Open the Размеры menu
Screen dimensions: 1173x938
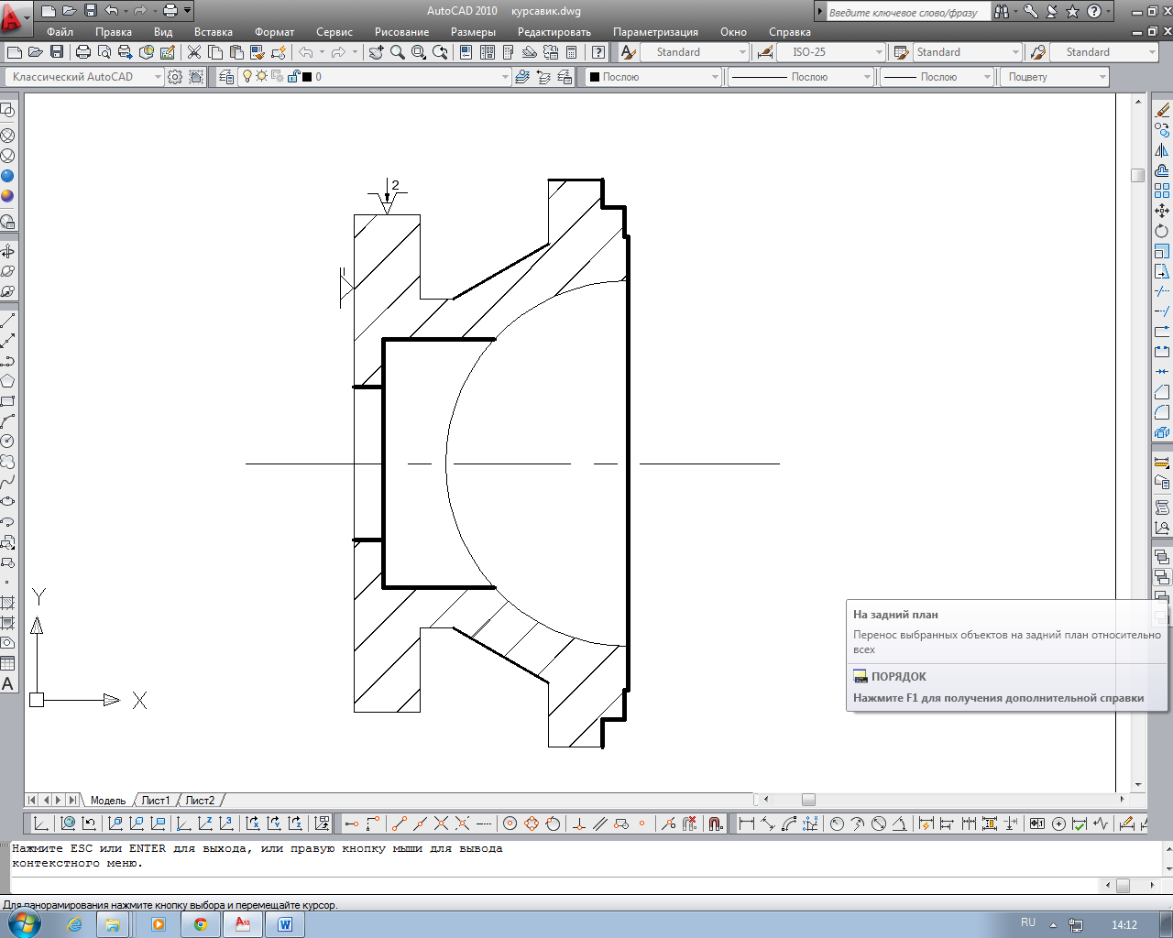click(473, 32)
